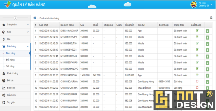Click the Kho box icon

[4, 32]
